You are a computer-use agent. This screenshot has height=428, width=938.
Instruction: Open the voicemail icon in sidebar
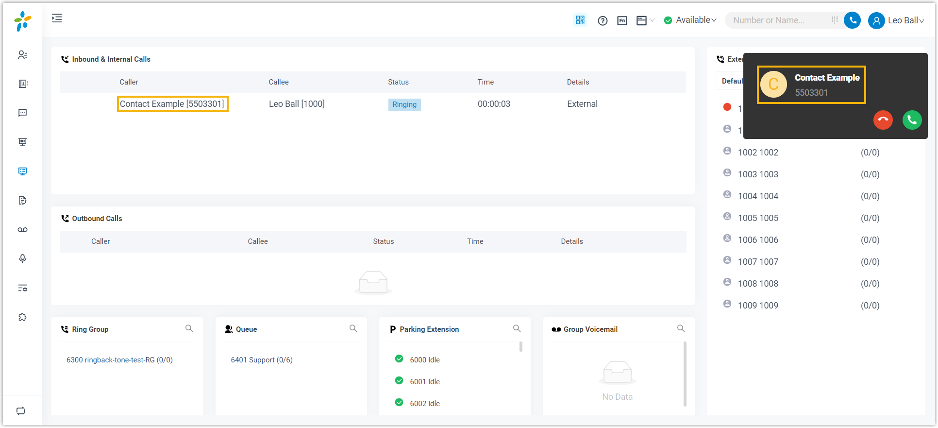(x=22, y=230)
